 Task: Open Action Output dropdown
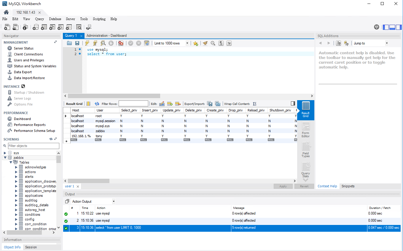click(x=93, y=202)
